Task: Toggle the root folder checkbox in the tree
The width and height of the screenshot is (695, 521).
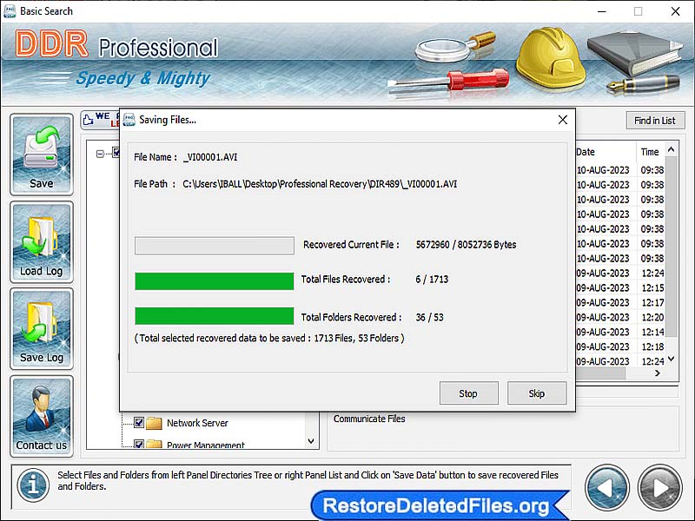Action: coord(117,151)
